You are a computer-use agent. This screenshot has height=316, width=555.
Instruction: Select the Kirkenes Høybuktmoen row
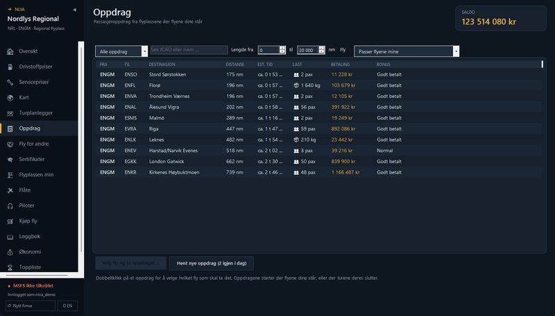click(318, 172)
